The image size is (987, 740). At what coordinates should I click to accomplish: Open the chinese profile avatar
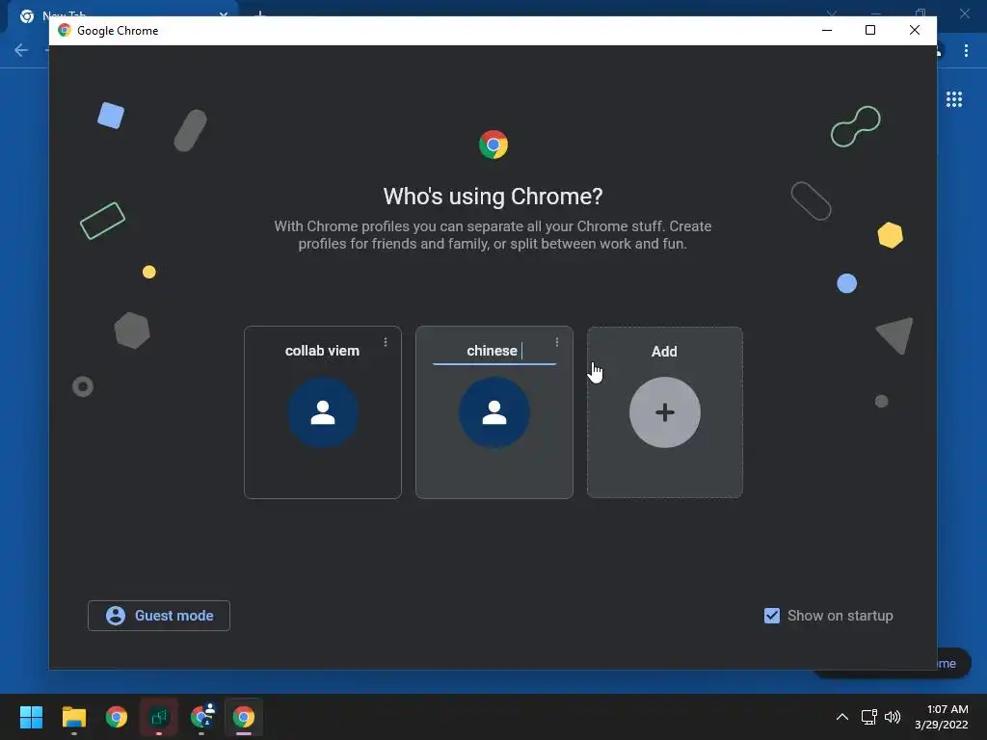tap(494, 412)
